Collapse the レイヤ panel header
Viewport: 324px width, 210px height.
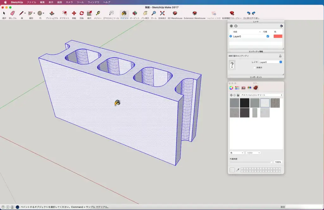[256, 22]
